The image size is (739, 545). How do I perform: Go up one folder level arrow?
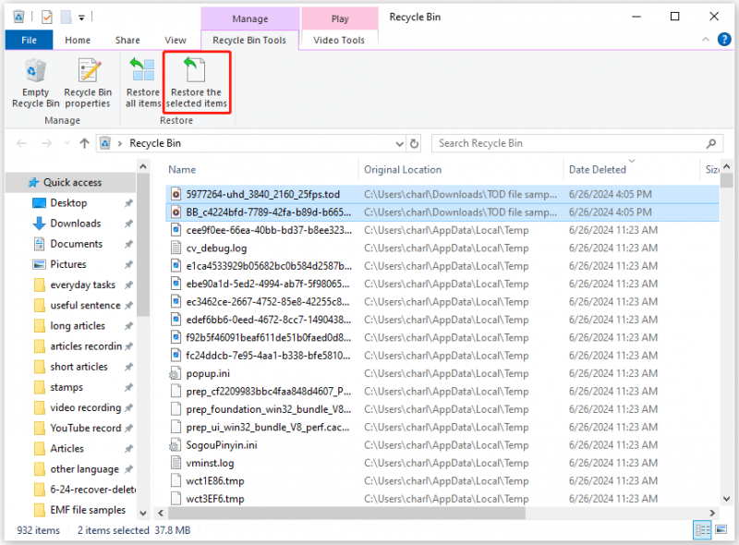[x=84, y=143]
